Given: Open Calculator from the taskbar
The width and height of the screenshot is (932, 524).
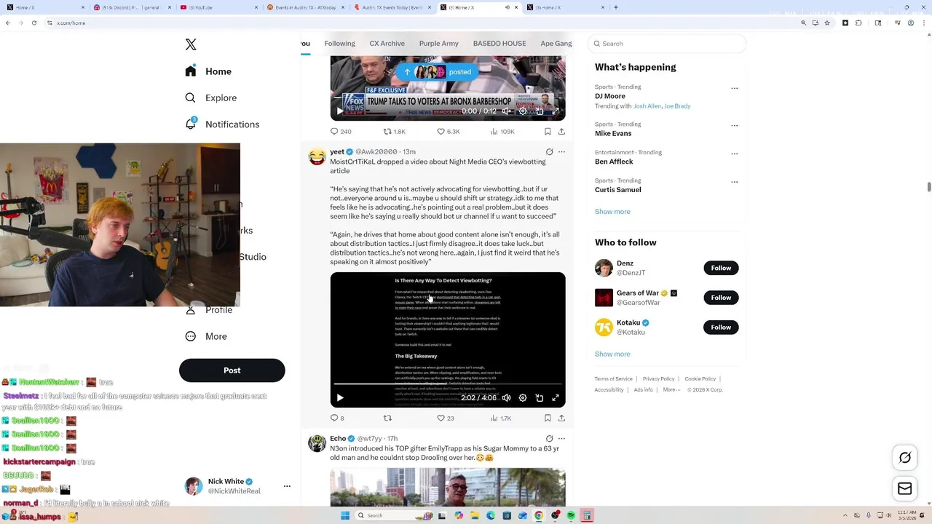Looking at the screenshot, I should point(587,515).
